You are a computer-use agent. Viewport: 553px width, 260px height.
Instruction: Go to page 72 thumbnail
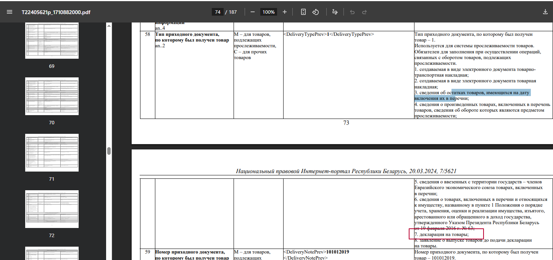(52, 209)
